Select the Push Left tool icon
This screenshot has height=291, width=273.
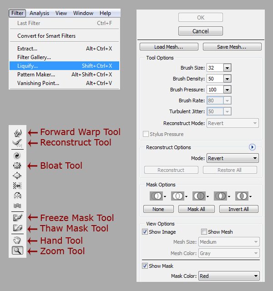click(17, 186)
